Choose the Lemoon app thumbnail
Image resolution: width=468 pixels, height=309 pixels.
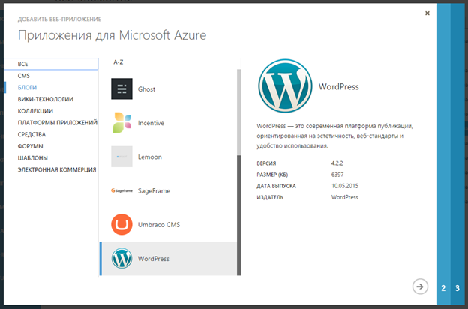coord(121,157)
